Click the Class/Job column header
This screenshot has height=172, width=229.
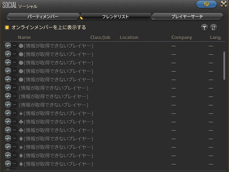click(x=100, y=37)
